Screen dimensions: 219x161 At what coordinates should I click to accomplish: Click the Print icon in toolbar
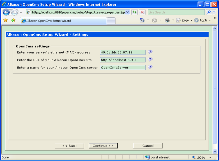(x=167, y=20)
